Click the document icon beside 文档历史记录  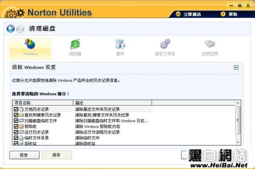tap(21, 109)
